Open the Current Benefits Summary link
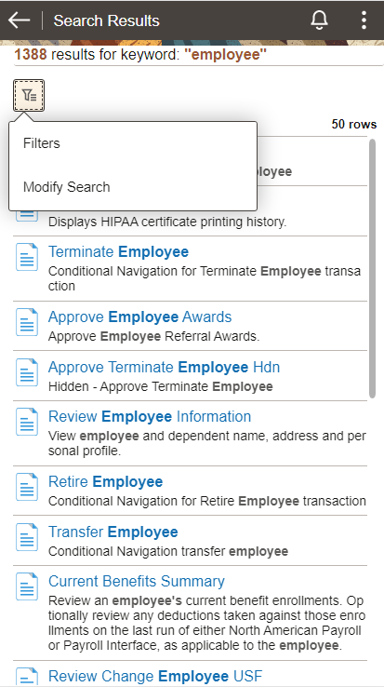Viewport: 384px width, 687px height. [136, 582]
